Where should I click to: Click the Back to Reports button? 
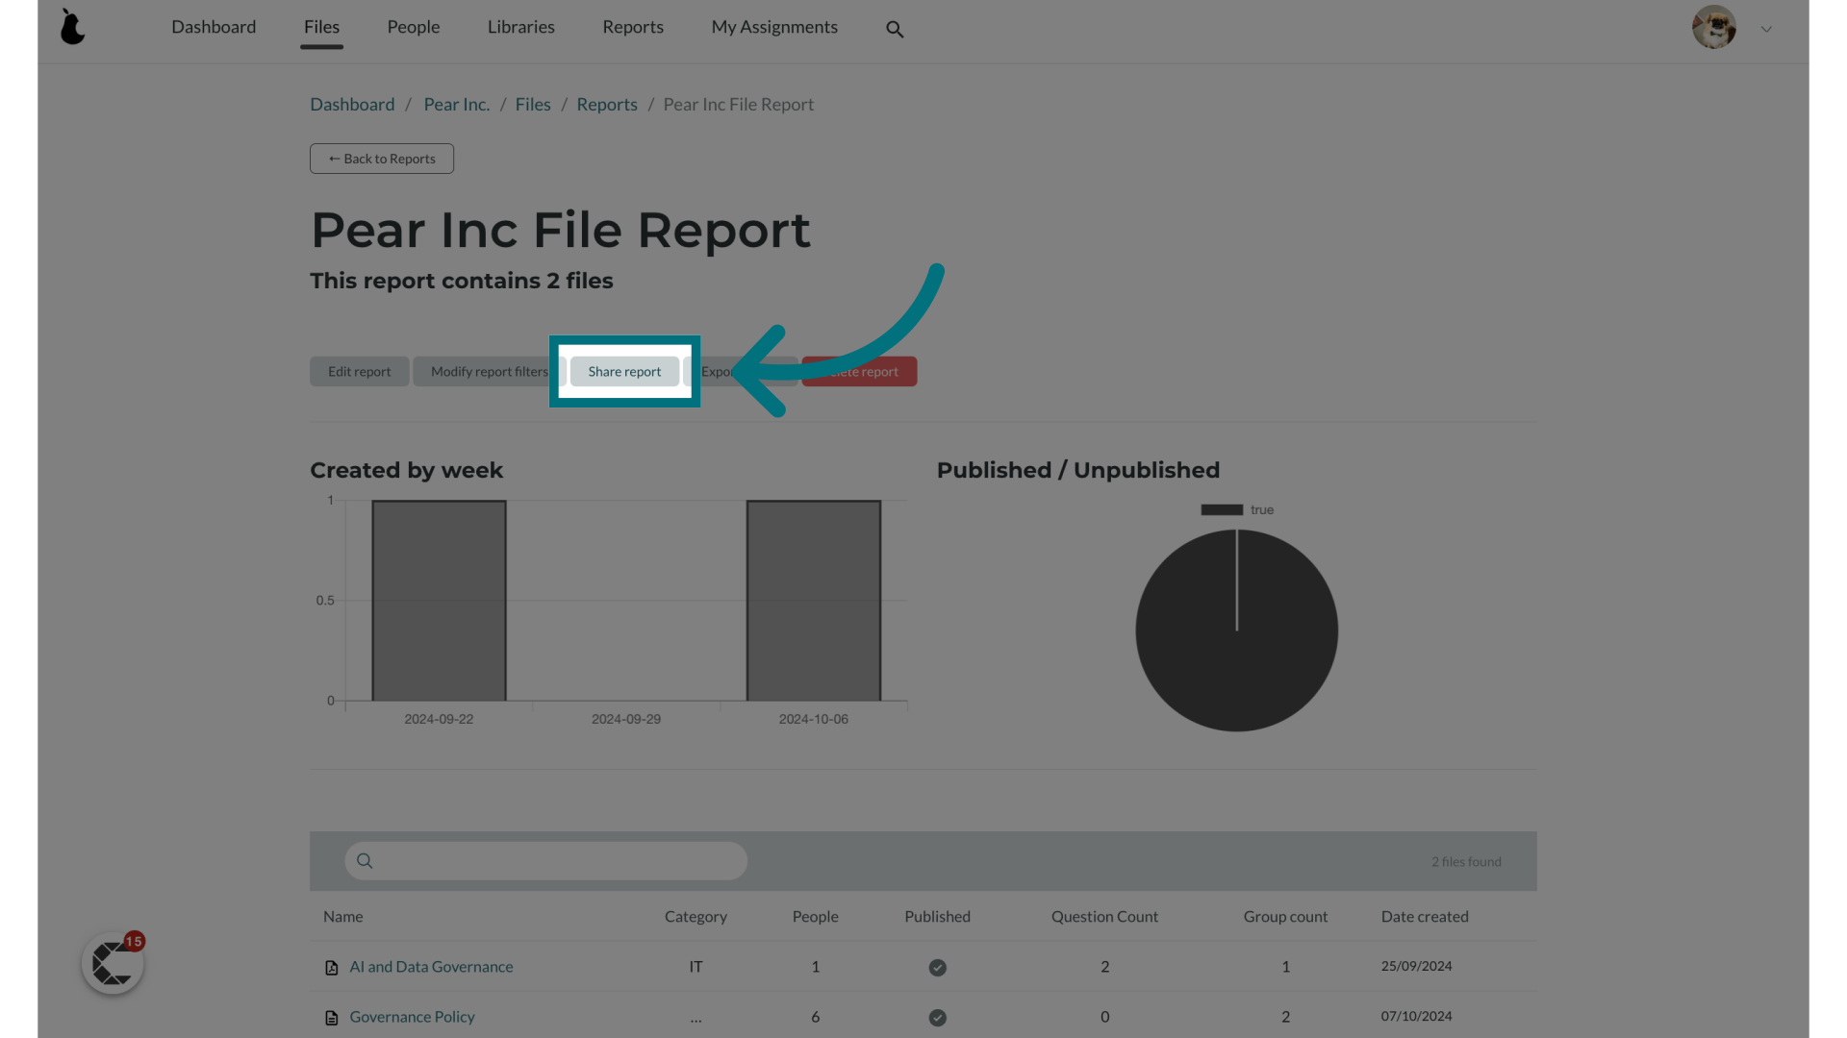[381, 159]
